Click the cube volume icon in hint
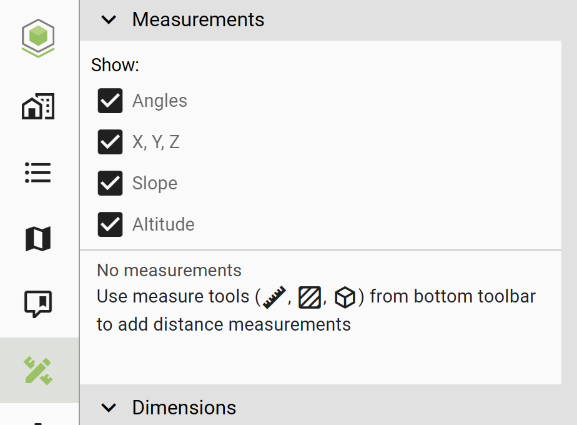Screen dimensions: 577x425 pyautogui.click(x=345, y=297)
